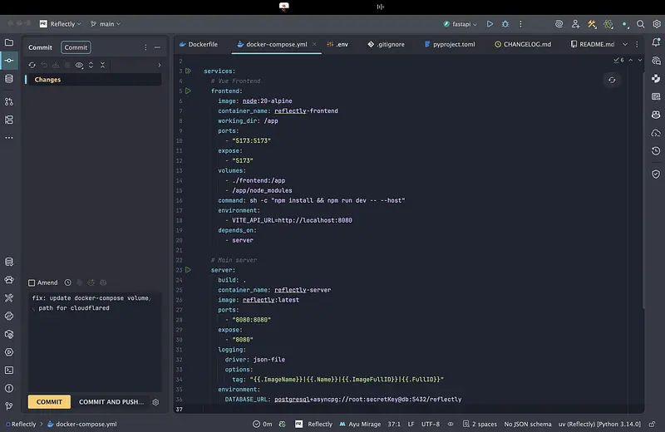This screenshot has height=432, width=665.
Task: Open Search Everywhere magnifier
Action: pyautogui.click(x=639, y=24)
